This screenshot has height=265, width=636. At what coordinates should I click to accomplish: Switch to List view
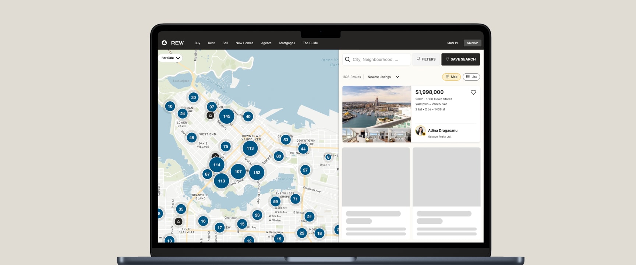(471, 77)
